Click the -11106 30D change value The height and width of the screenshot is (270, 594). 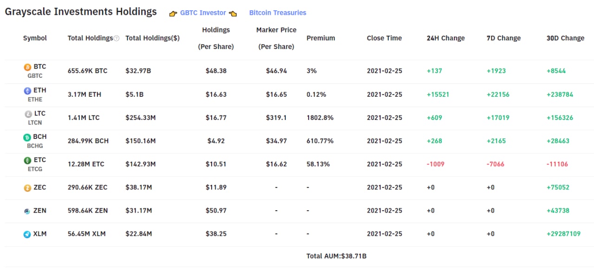point(557,164)
